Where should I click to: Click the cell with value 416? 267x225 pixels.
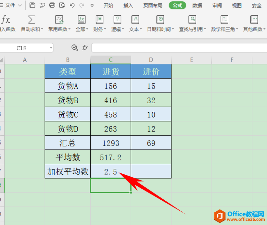click(111, 100)
